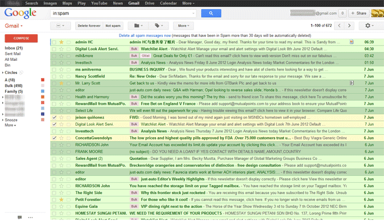Expand the Circles section in sidebar
This screenshot has width=384, height=222.
(3, 72)
